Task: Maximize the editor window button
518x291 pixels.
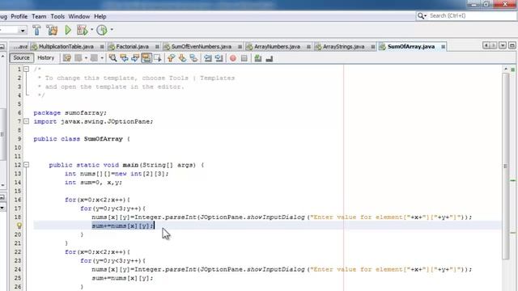Action: tap(512, 45)
